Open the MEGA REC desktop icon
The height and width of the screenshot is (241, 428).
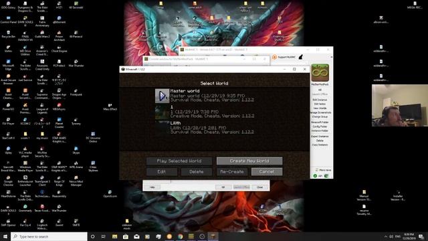(x=415, y=5)
